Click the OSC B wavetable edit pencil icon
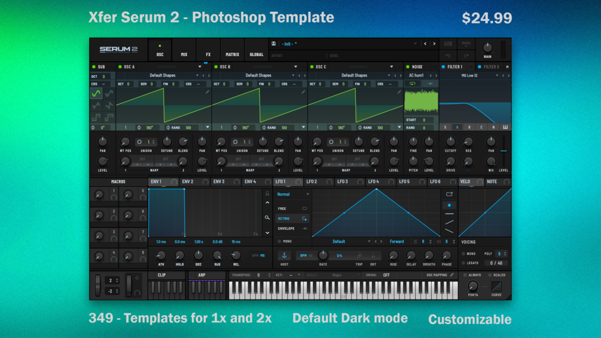Image resolution: width=601 pixels, height=338 pixels. click(303, 92)
